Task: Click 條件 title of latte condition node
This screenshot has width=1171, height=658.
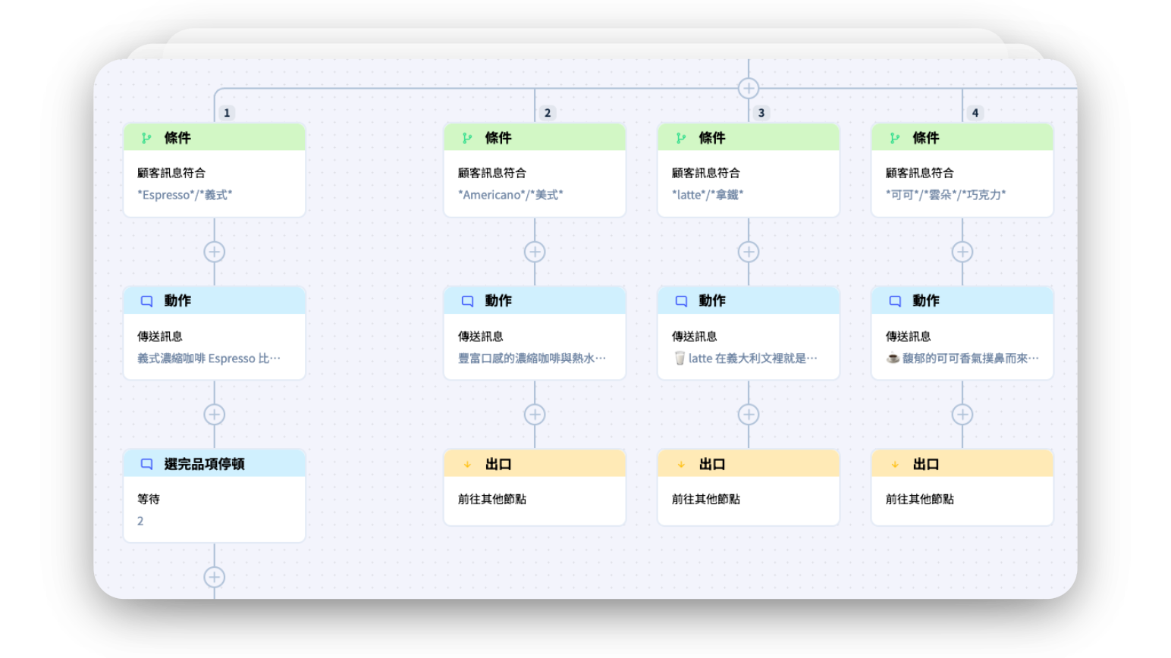Action: pos(712,138)
